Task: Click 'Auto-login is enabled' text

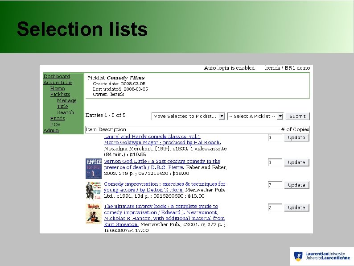Action: click(x=229, y=68)
